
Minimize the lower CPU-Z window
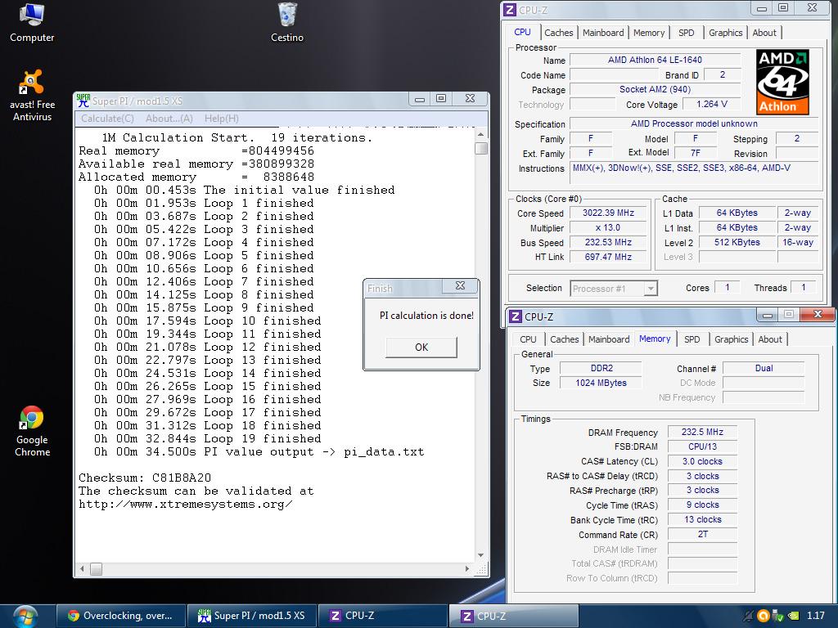coord(768,315)
